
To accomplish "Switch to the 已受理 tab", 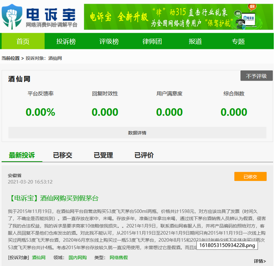I will (103, 155).
